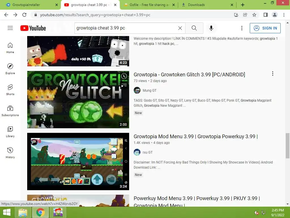Screen dimensions: 290x218
Task: Open History in the sidebar
Action: [x=10, y=153]
